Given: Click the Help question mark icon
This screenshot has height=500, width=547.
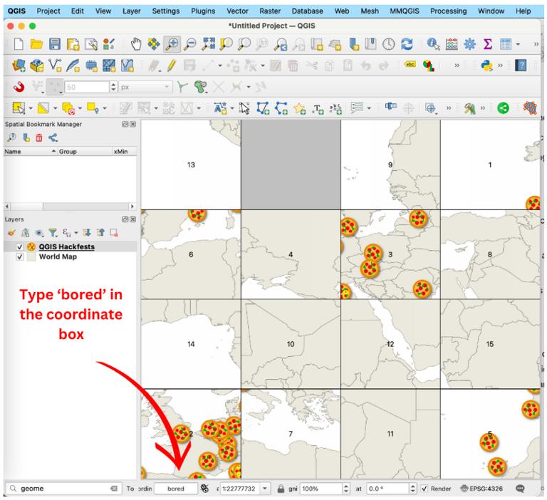Looking at the screenshot, I should click(521, 66).
